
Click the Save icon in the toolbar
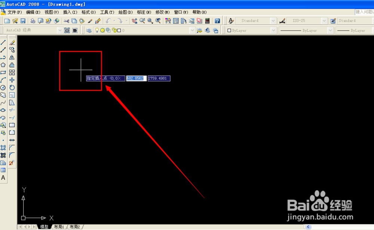tap(23, 21)
